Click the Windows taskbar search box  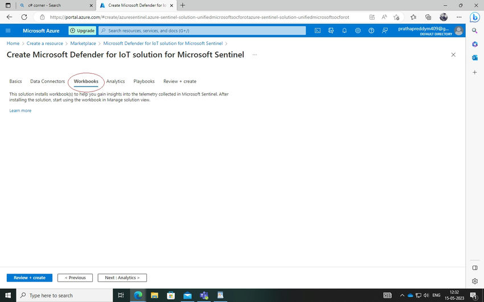pos(65,295)
